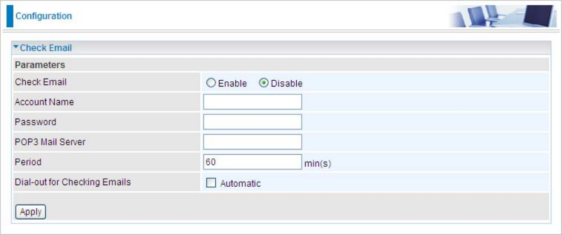
Task: Tick the Automatic dial-out checkbox
Action: (x=211, y=183)
